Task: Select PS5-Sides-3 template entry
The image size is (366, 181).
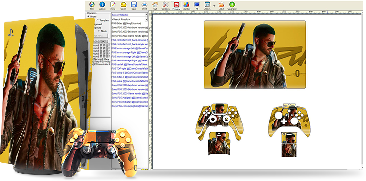Action: click(130, 77)
